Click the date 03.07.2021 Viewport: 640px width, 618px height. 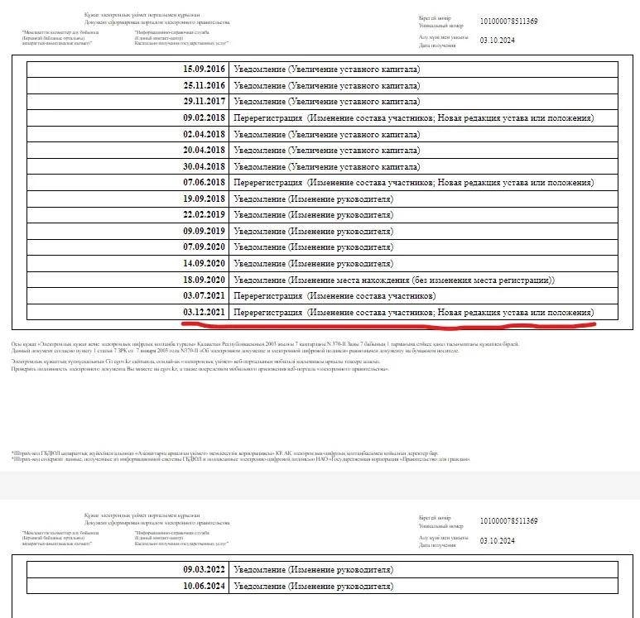click(204, 295)
